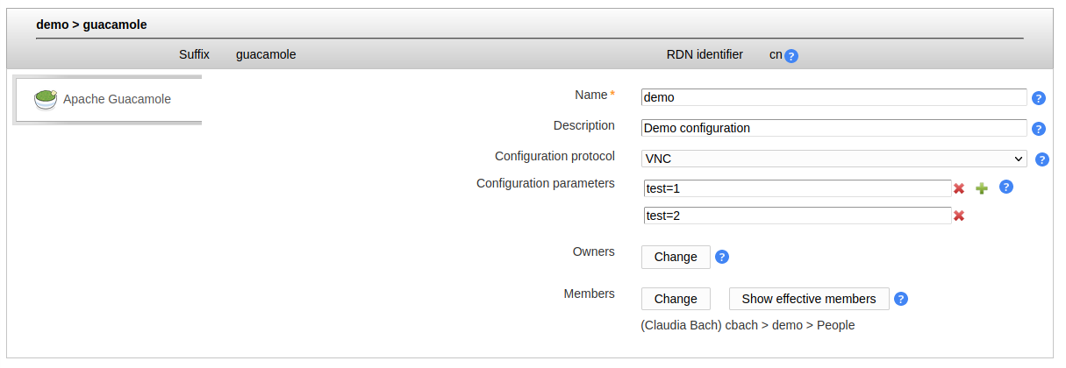Click help icon beside Configuration protocol
This screenshot has width=1066, height=368.
(1042, 159)
